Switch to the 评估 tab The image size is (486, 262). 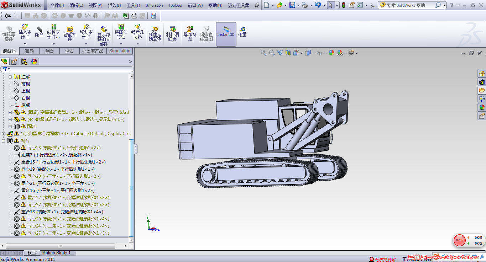69,51
